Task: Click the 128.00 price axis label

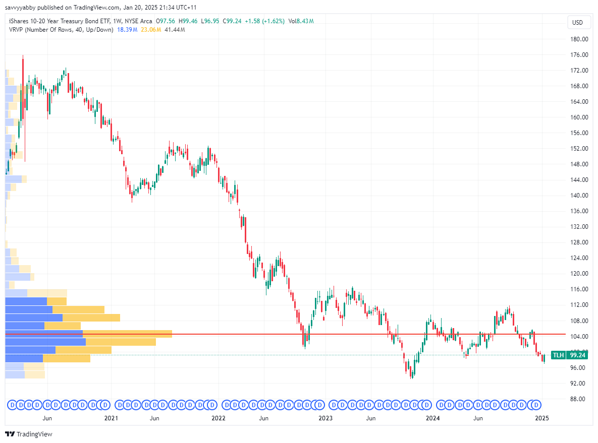Action: click(579, 242)
